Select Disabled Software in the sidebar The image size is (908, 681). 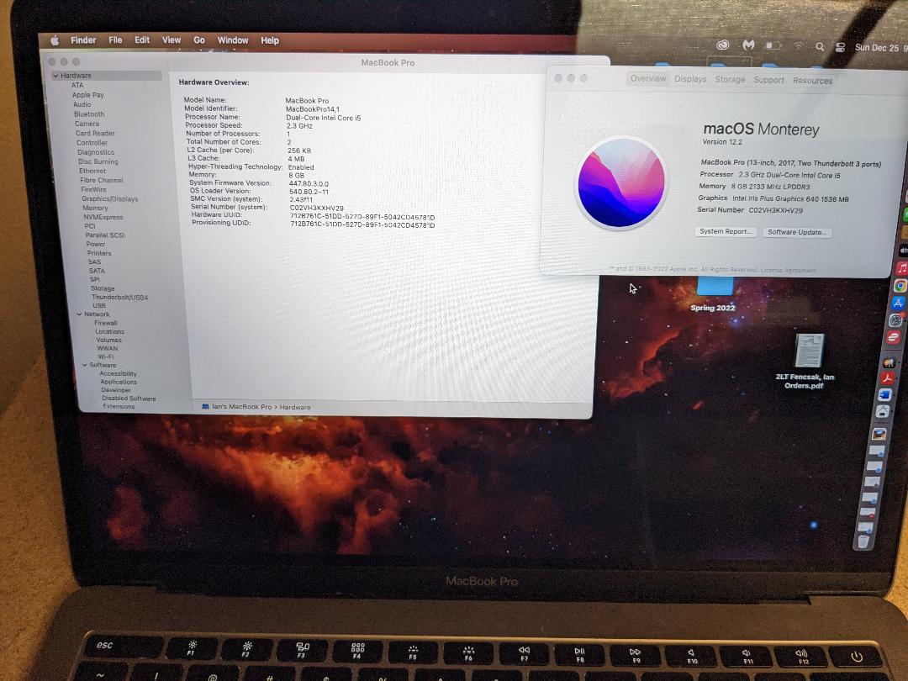[129, 399]
